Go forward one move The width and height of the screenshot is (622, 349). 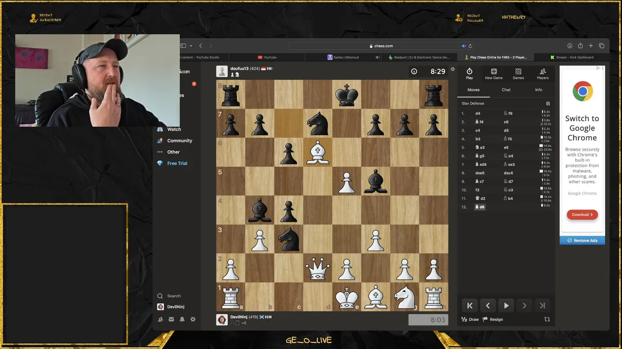coord(524,305)
